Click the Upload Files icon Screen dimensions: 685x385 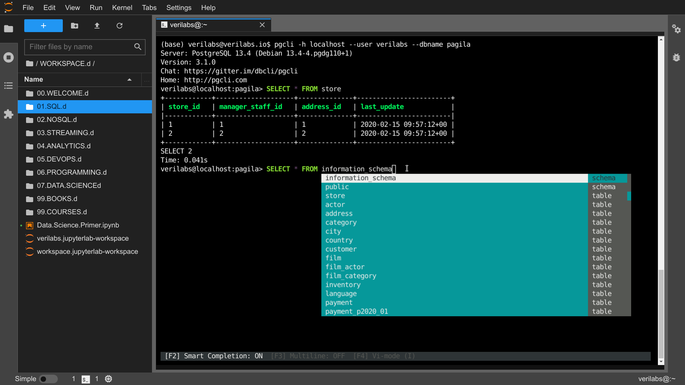97,26
